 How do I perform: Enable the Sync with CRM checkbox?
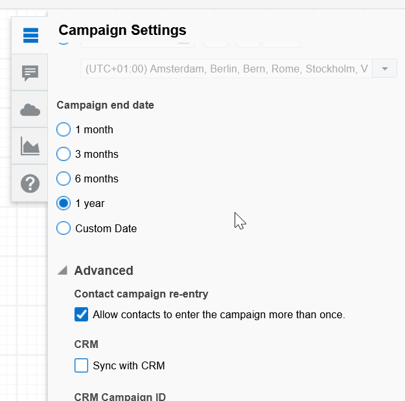[82, 366]
